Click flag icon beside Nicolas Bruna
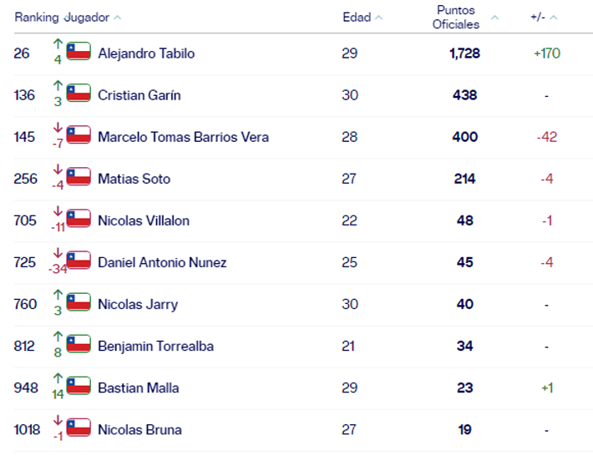Image resolution: width=593 pixels, height=461 pixels. (x=79, y=428)
